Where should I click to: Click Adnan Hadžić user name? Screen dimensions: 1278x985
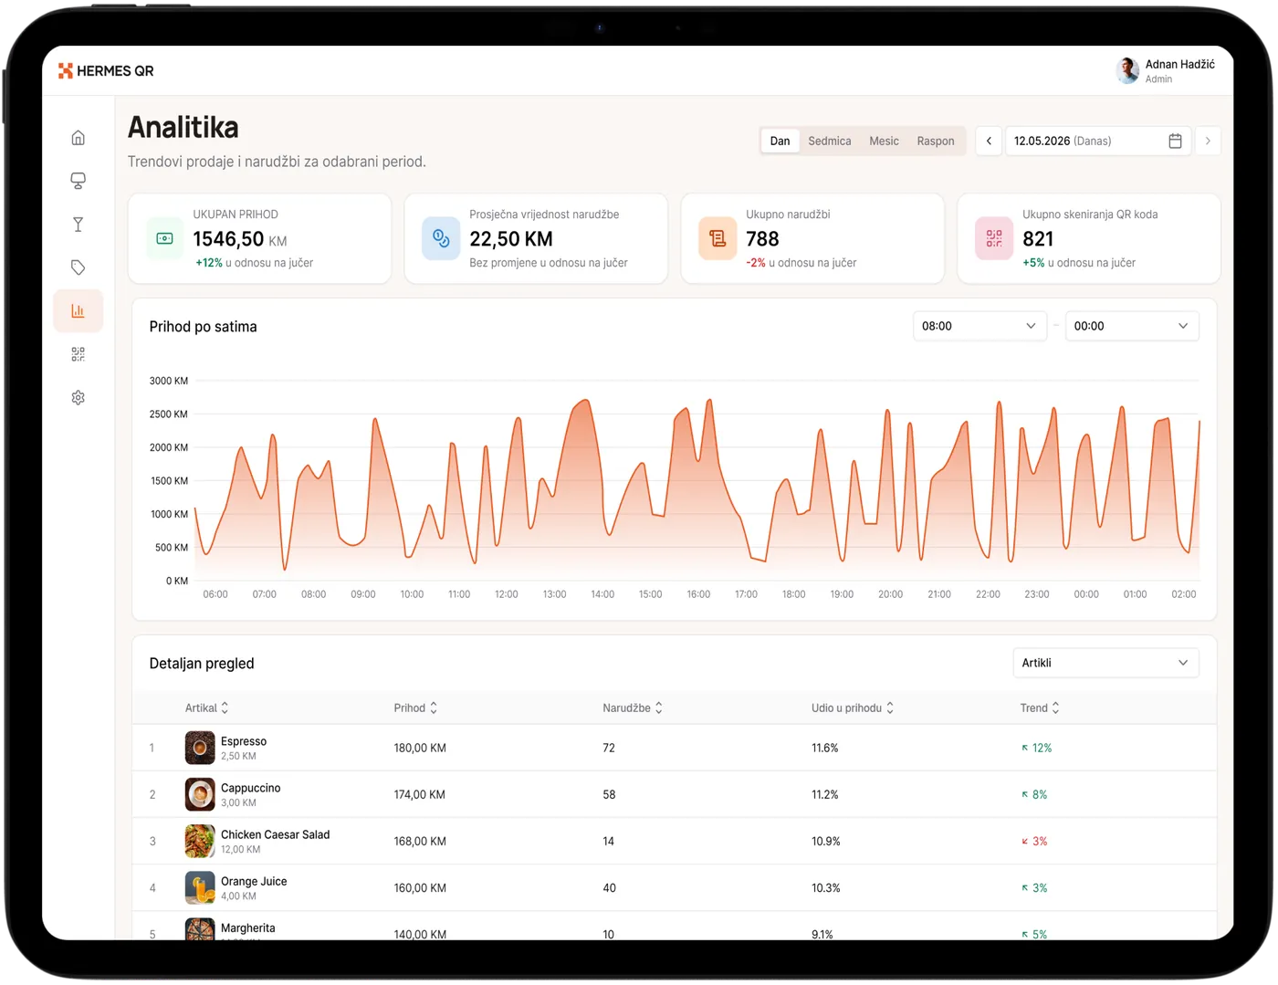(1179, 64)
